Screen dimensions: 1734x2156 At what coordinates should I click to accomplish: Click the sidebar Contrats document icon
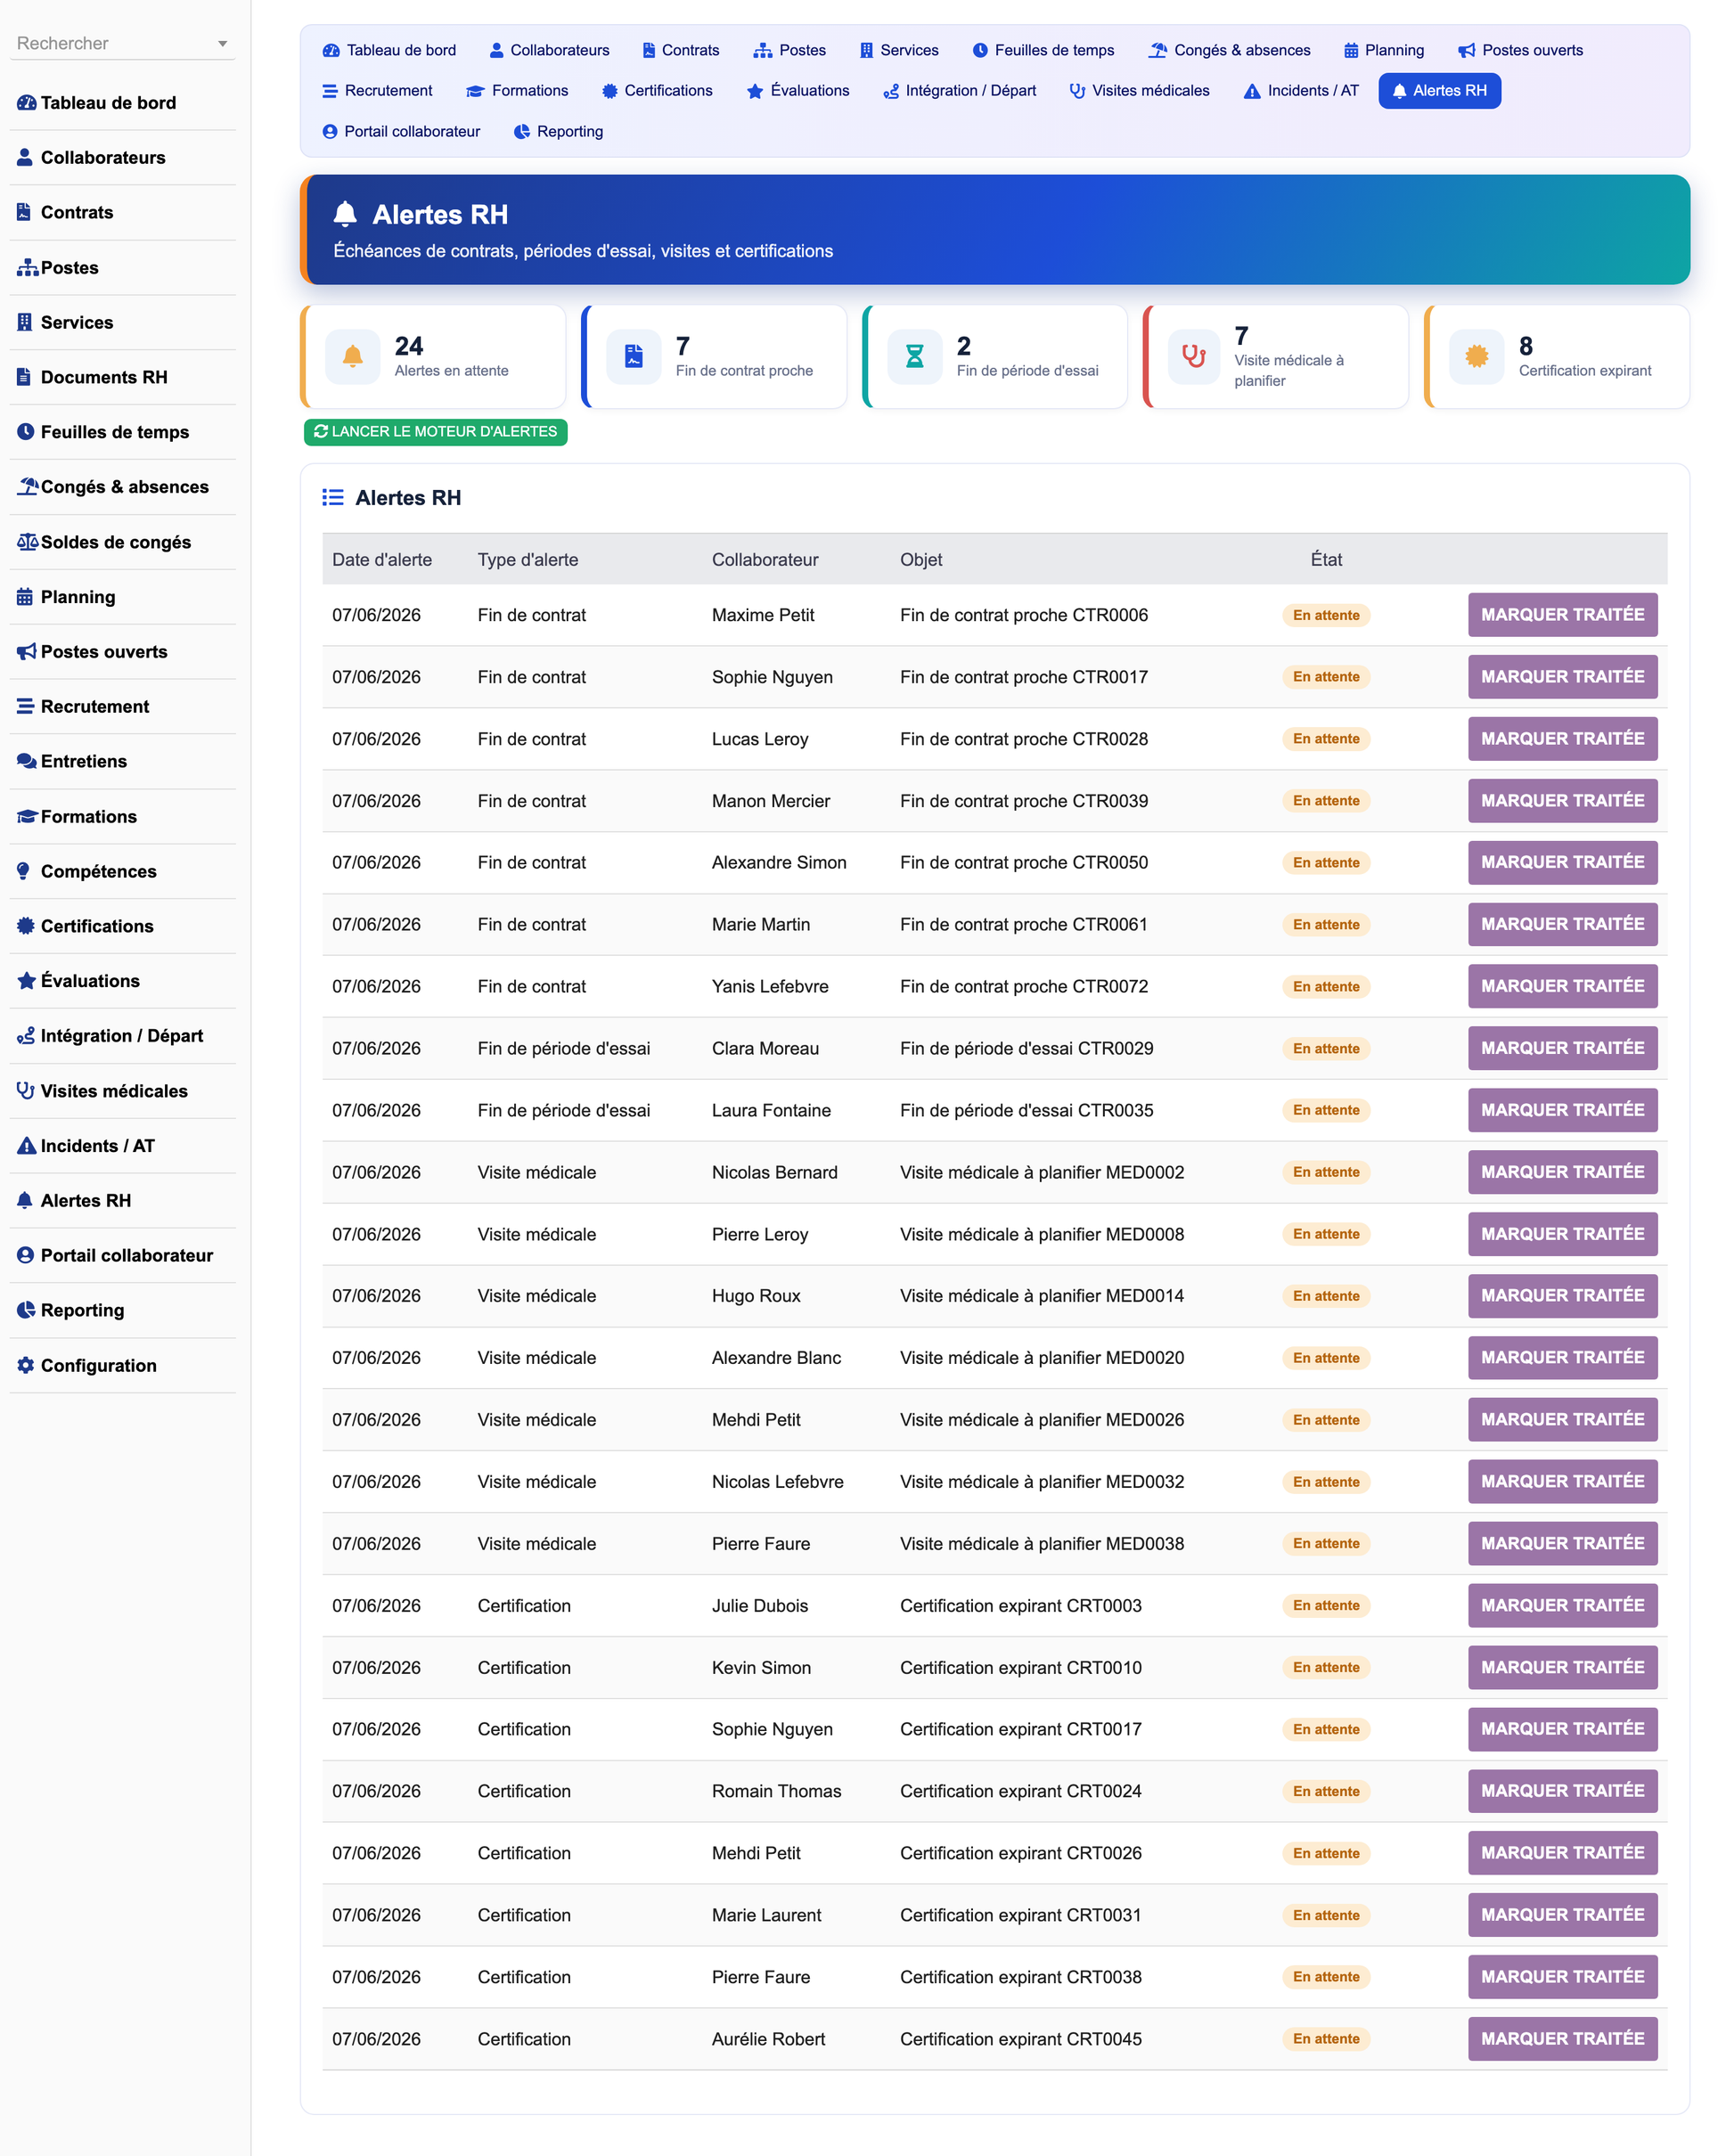[24, 212]
